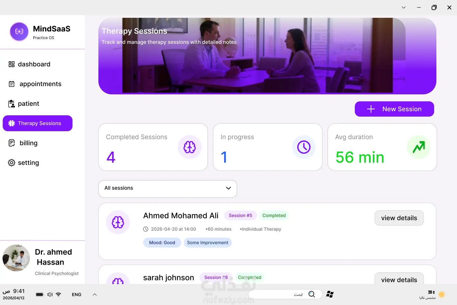457x305 pixels.
Task: Click the Individual Therapy label
Action: pyautogui.click(x=261, y=229)
